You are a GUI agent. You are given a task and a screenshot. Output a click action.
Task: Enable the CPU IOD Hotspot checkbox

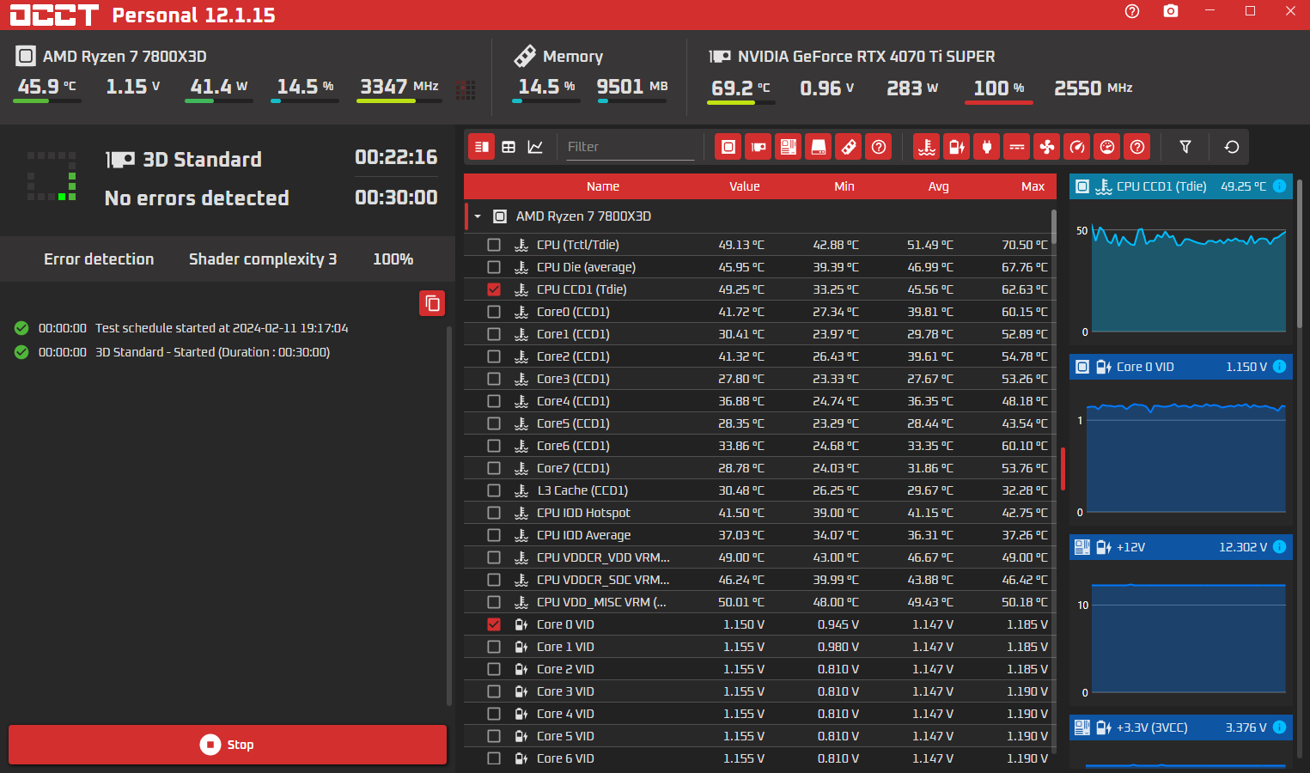[x=494, y=513]
